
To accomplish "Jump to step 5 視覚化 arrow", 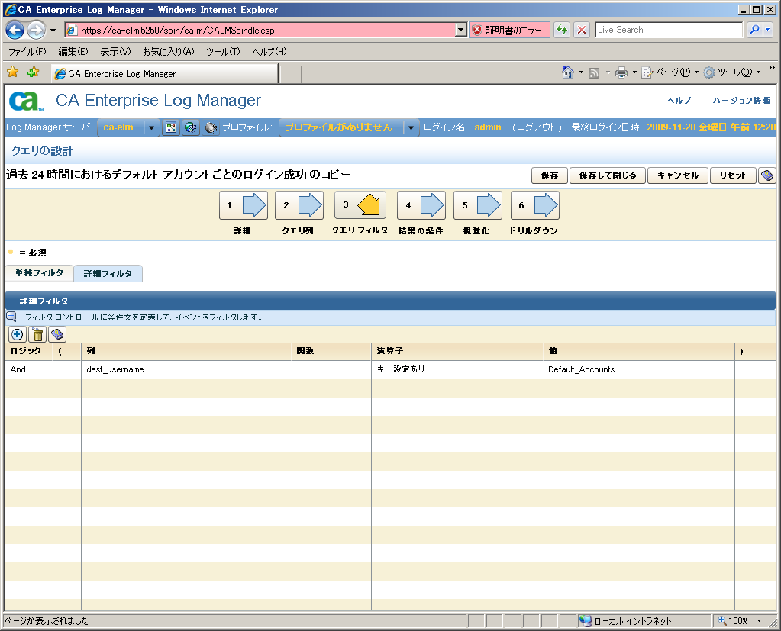I will pyautogui.click(x=477, y=206).
